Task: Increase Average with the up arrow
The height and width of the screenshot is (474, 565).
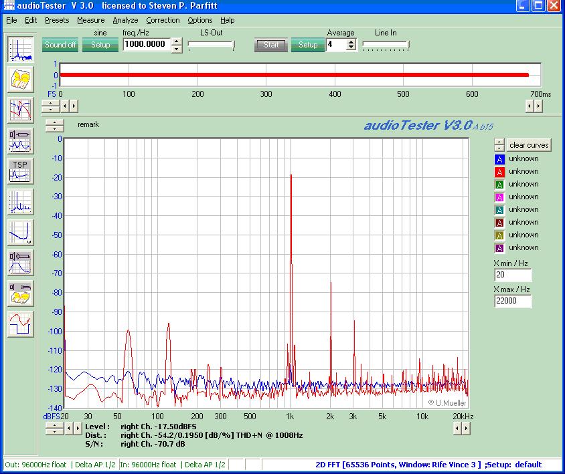Action: click(x=351, y=41)
